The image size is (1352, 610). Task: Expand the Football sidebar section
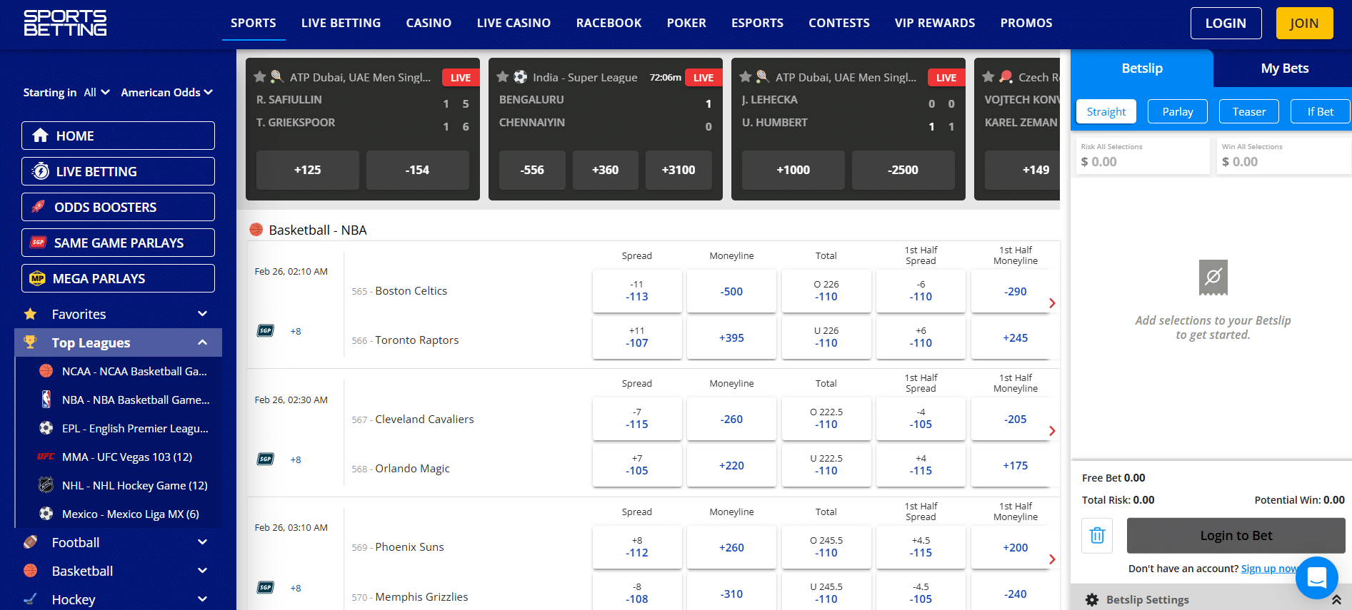(203, 542)
